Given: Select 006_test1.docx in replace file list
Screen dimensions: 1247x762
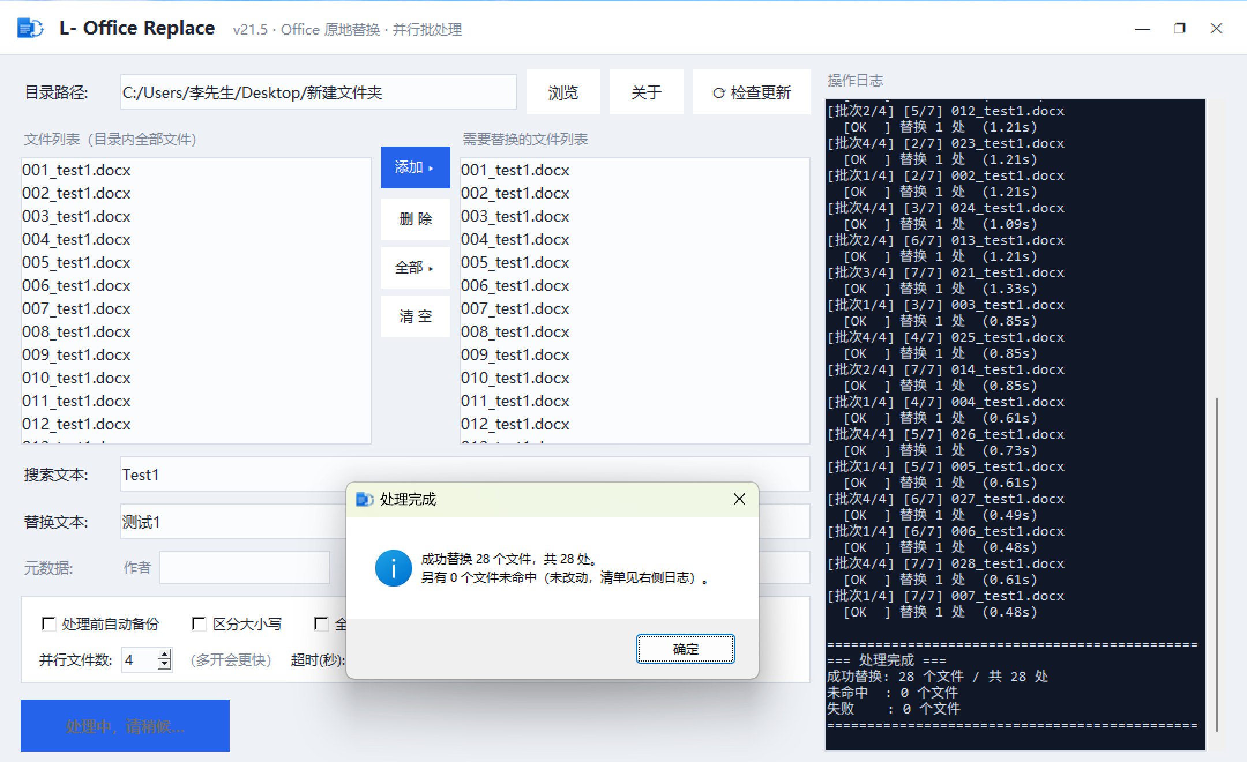Looking at the screenshot, I should 634,286.
